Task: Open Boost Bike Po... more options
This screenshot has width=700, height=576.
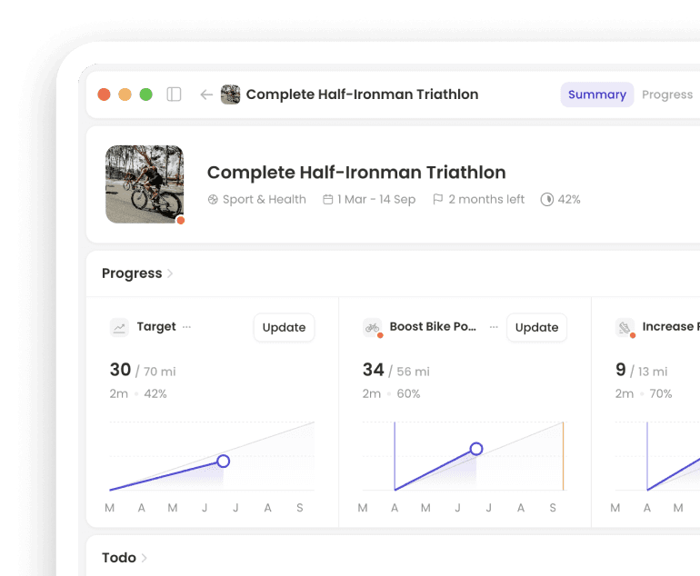Action: pos(494,327)
